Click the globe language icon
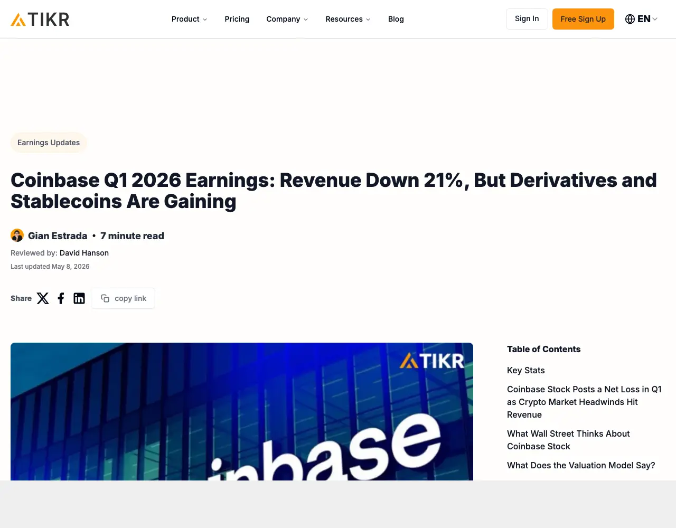The image size is (676, 528). click(630, 19)
